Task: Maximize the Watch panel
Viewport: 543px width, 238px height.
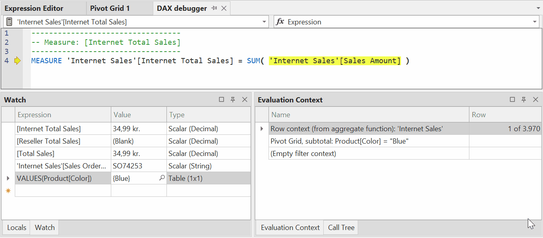Action: 221,100
